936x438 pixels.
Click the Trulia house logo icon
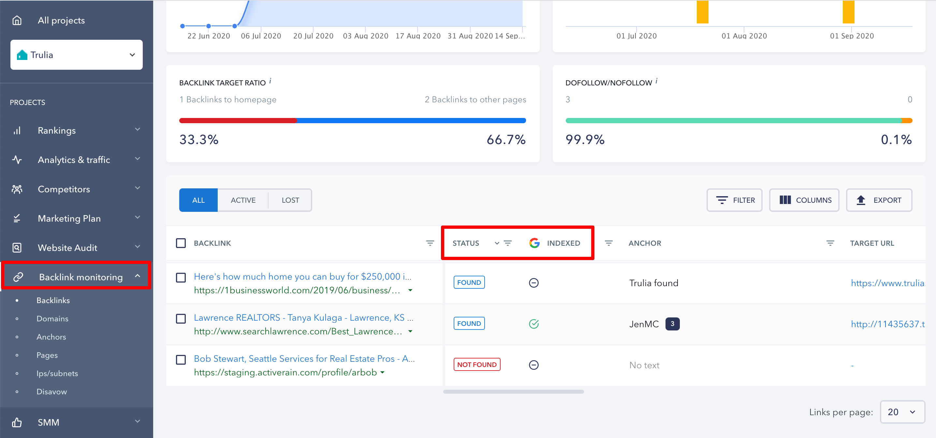(x=22, y=55)
